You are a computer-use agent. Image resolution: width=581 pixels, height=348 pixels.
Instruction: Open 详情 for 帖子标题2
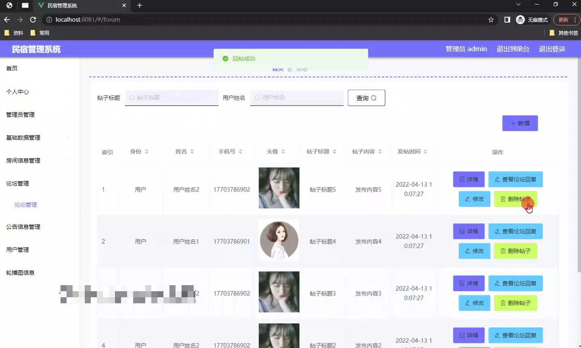(469, 335)
